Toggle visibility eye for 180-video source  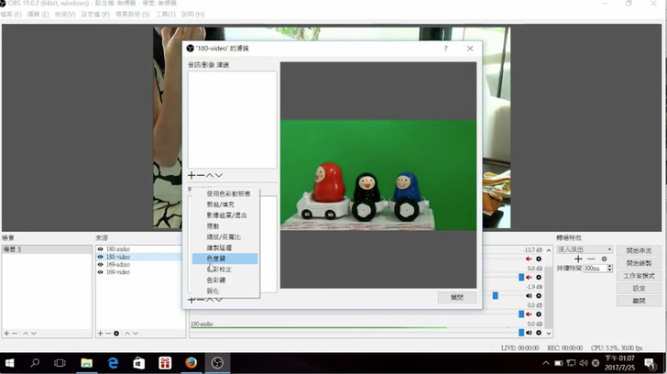[x=100, y=257]
